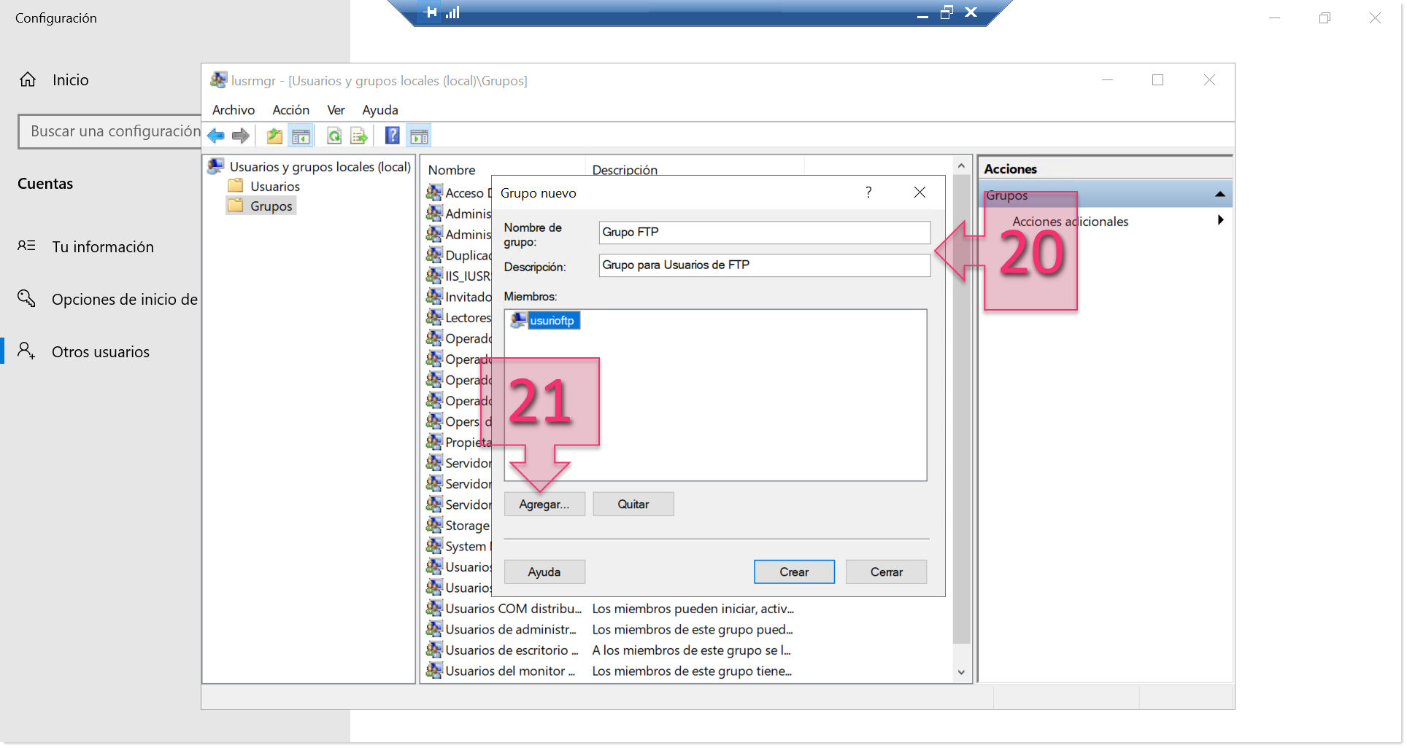Click the Forward arrow in toolbar
Screen dimensions: 1407x748
[x=240, y=136]
